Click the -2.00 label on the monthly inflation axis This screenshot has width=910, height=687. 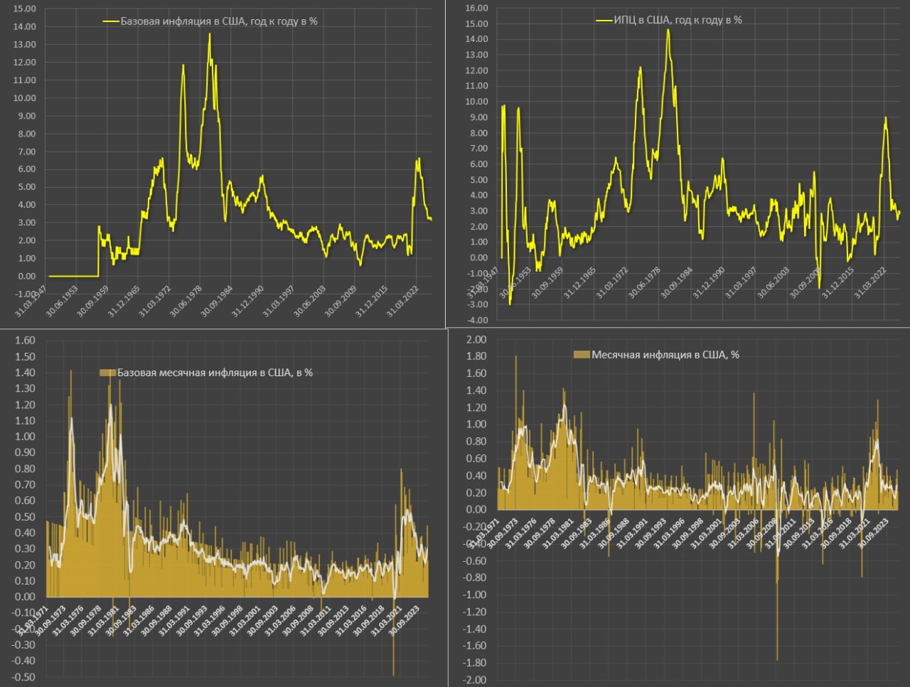click(475, 680)
